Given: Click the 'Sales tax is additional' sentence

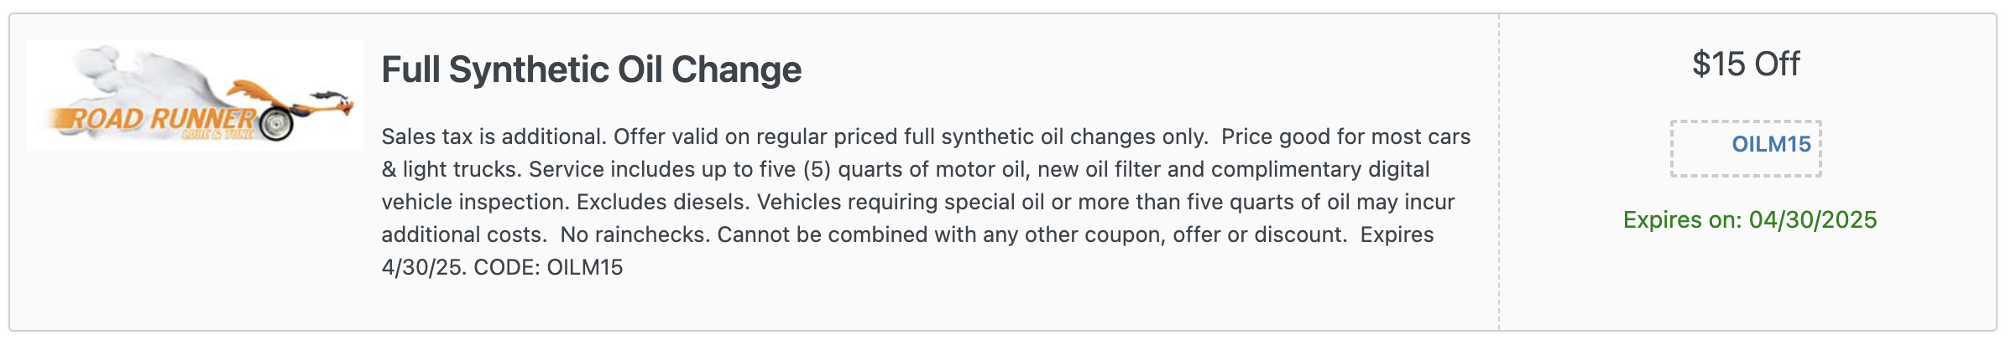Looking at the screenshot, I should [494, 136].
